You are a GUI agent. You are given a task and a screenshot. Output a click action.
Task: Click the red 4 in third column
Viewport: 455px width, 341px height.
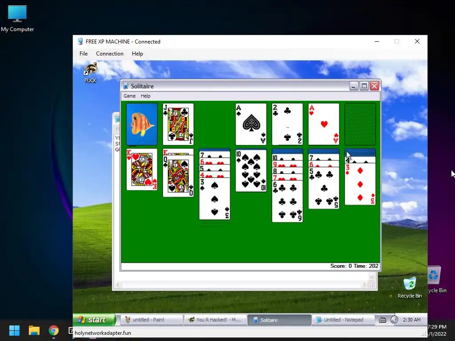point(215,175)
